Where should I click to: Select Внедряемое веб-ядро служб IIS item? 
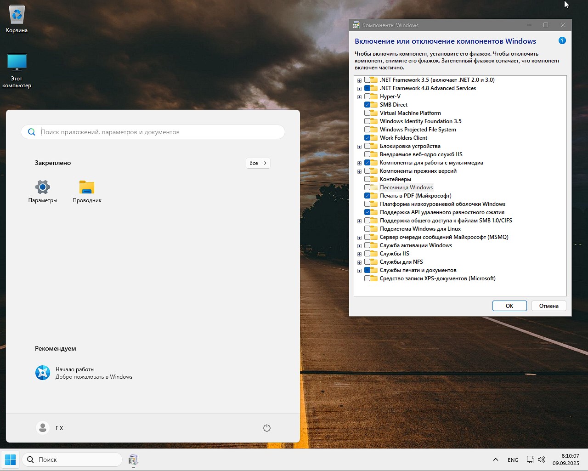tap(421, 154)
